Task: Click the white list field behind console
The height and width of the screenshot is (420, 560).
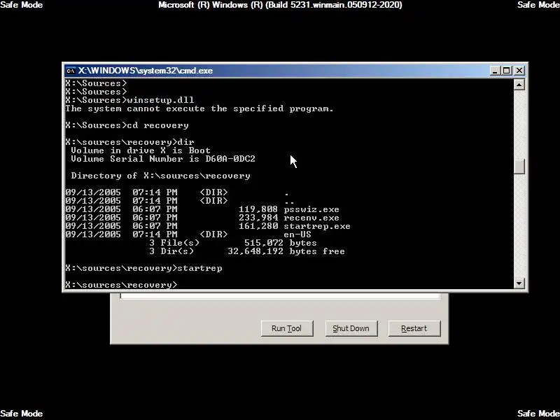Action: (280, 295)
